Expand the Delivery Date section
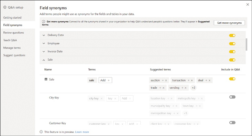This screenshot has height=136, width=252. point(44,35)
